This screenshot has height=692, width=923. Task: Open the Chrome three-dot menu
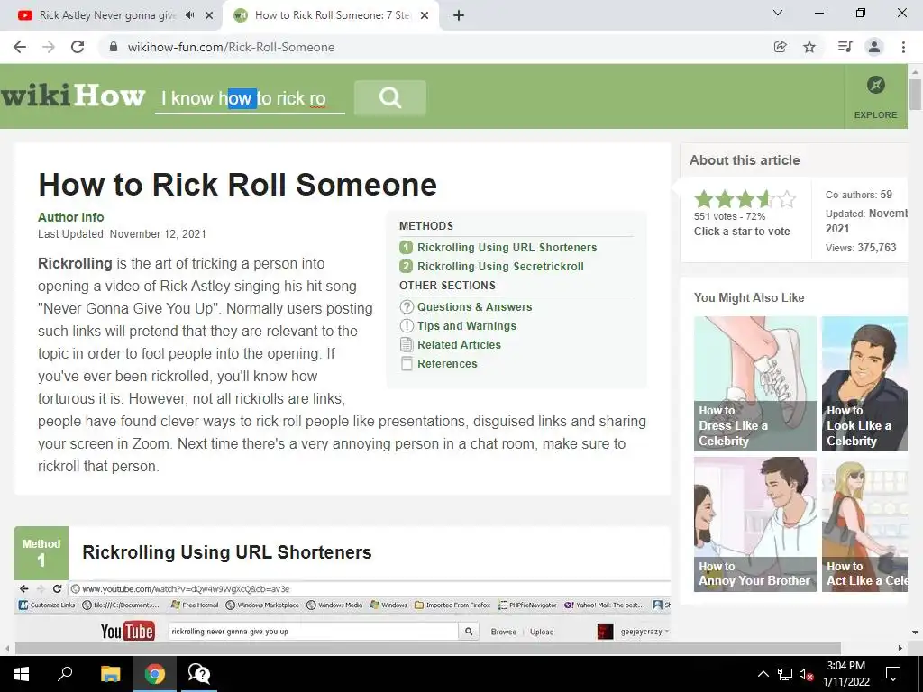click(x=903, y=47)
